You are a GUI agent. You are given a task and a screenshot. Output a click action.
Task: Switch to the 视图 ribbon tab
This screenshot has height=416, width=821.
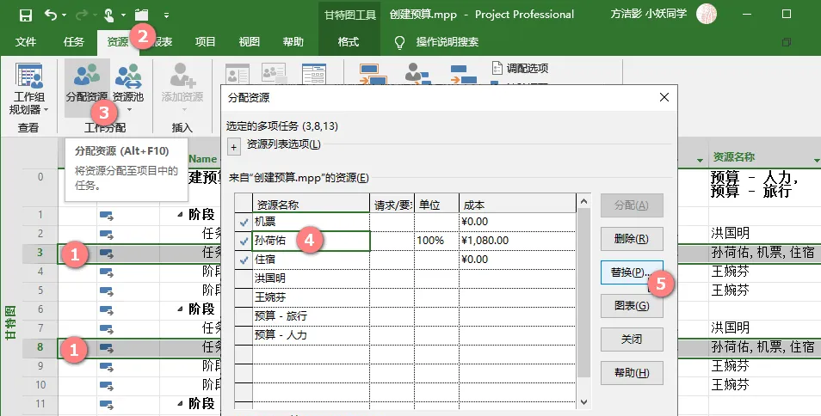(x=250, y=42)
